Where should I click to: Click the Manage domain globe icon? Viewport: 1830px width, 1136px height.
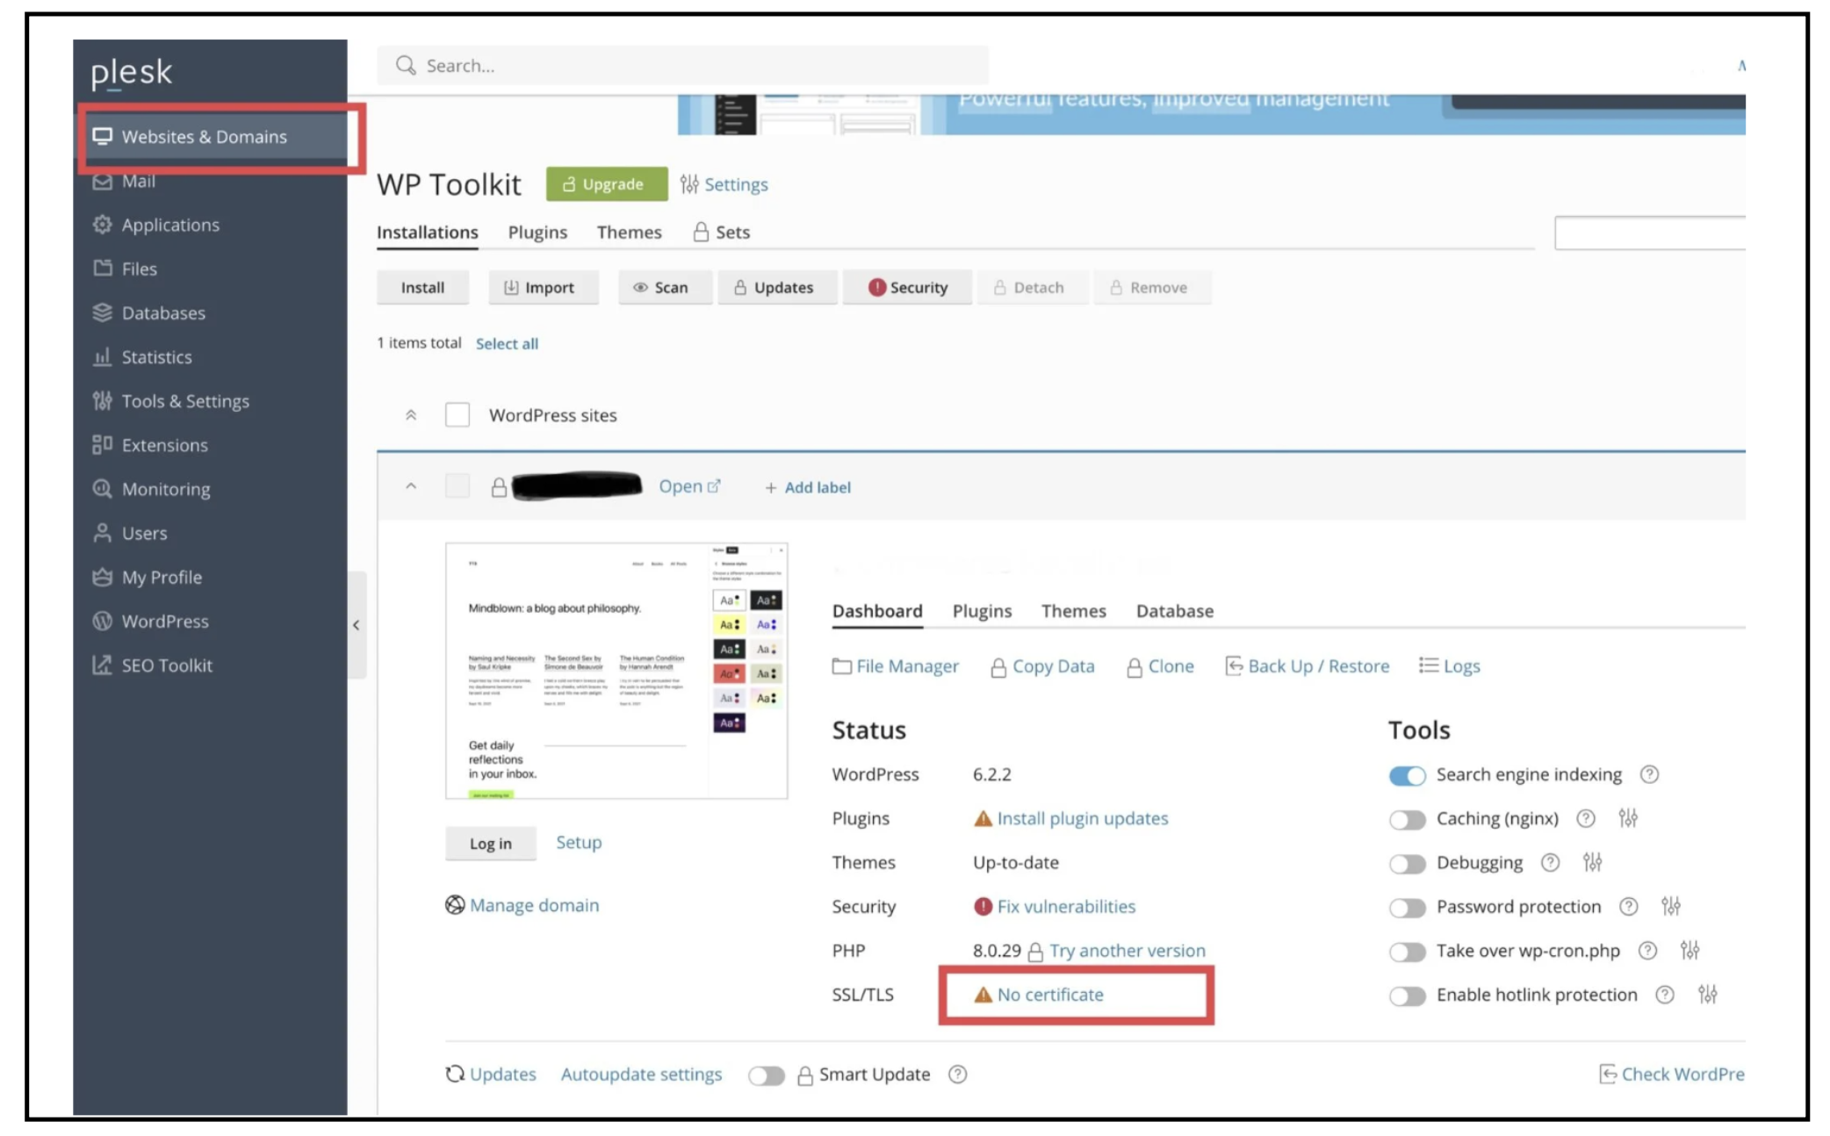tap(455, 905)
